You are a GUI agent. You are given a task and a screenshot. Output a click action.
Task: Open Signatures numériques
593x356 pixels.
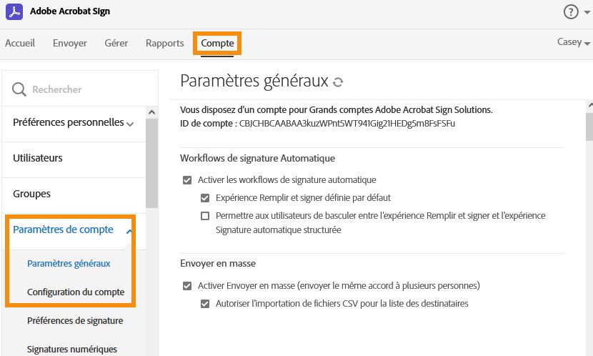tap(72, 349)
